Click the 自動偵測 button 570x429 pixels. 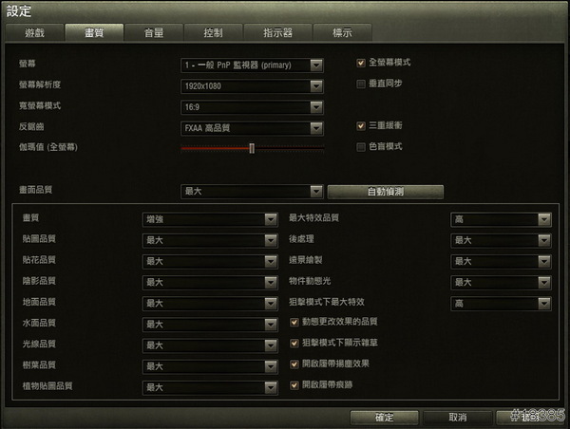coord(386,192)
